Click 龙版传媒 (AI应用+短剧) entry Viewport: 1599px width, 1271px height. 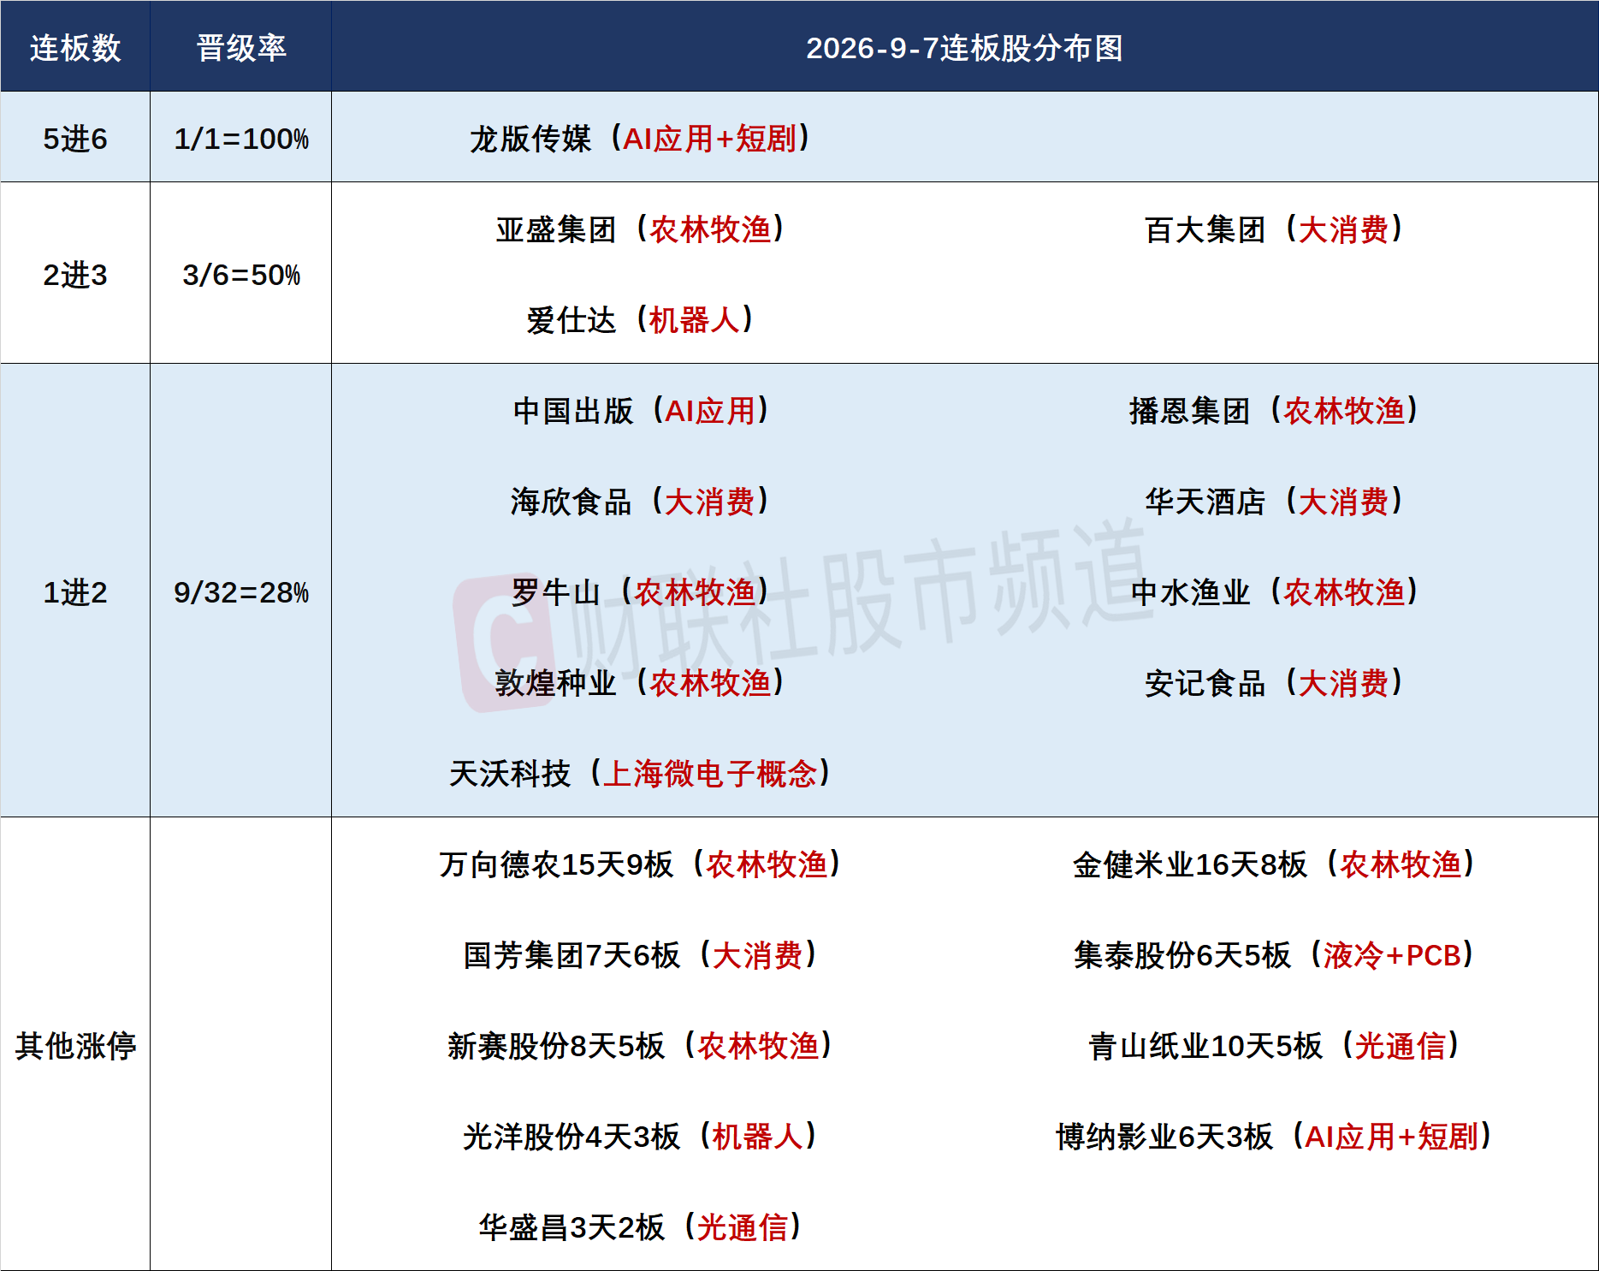coord(639,138)
